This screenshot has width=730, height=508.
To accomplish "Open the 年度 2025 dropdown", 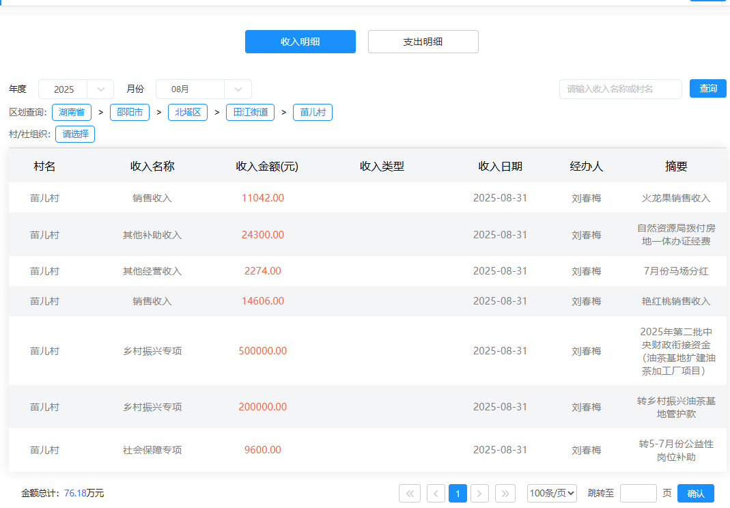I will [76, 89].
